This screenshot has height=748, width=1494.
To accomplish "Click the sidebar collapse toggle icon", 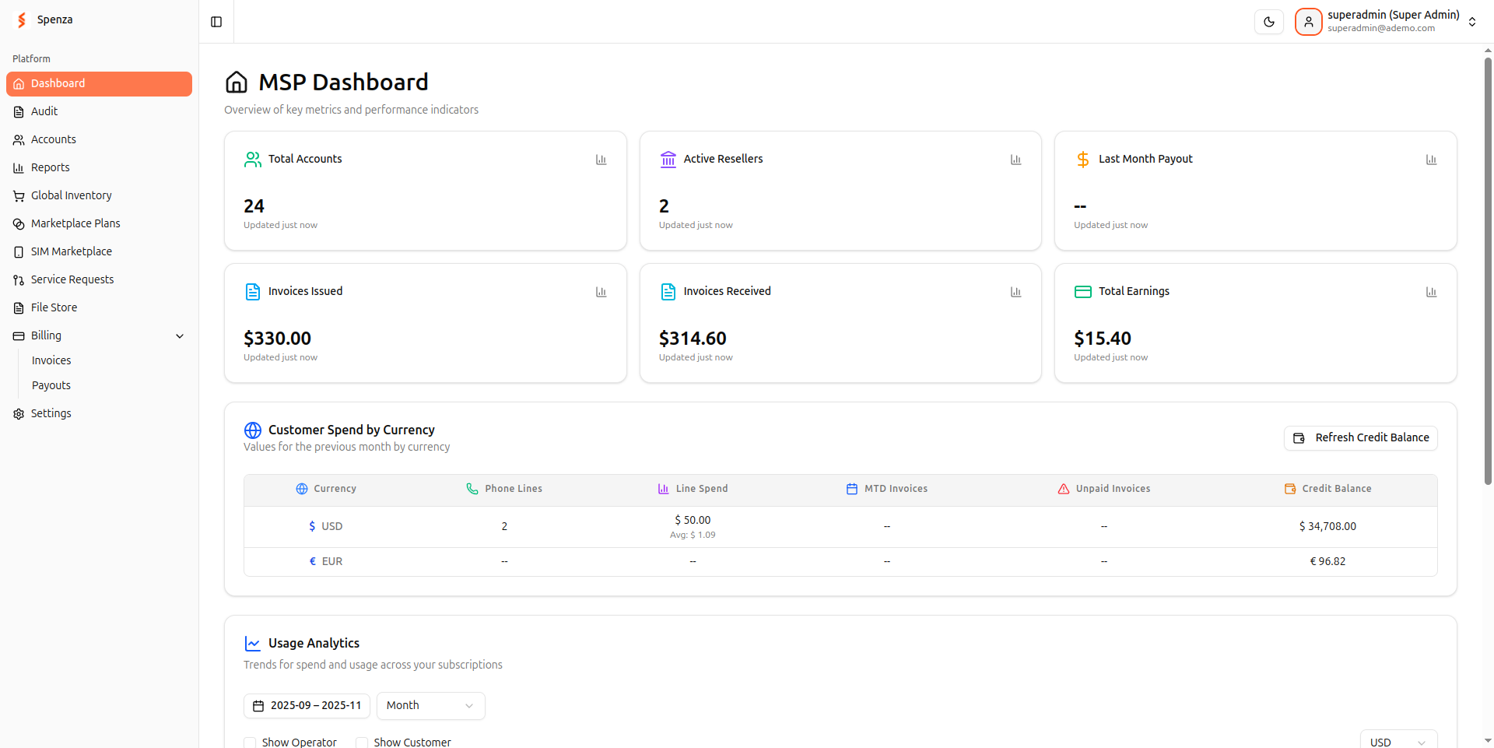I will tap(216, 22).
